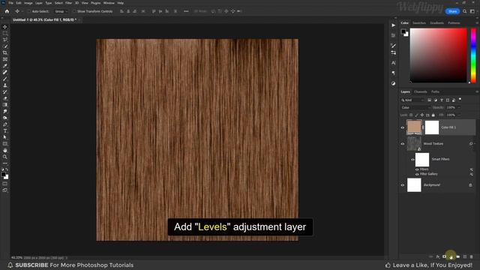Image resolution: width=480 pixels, height=270 pixels.
Task: Click the Play actions panel icon
Action: (393, 25)
